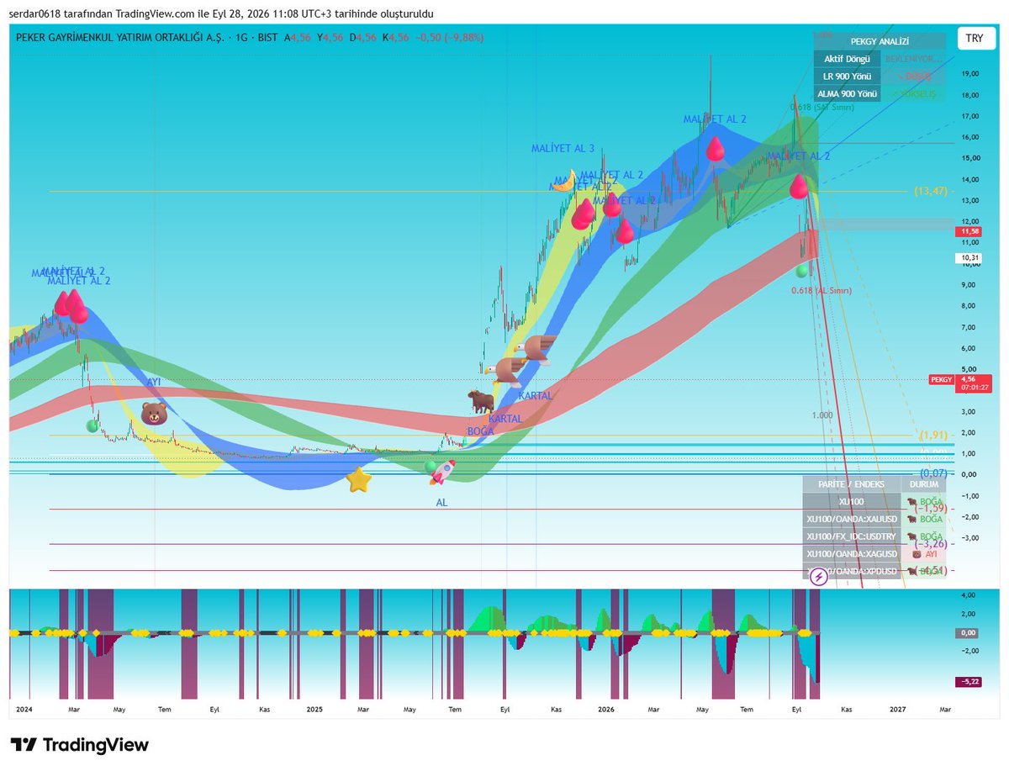This screenshot has width=1009, height=771.
Task: Click the red 11,58 price label
Action: [x=968, y=231]
